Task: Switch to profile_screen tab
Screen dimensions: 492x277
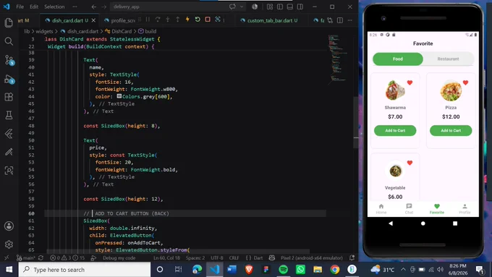Action: point(119,20)
